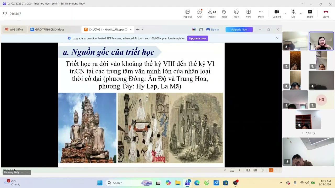Image resolution: width=335 pixels, height=188 pixels.
Task: Expand camera options dropdown arrow
Action: click(284, 14)
